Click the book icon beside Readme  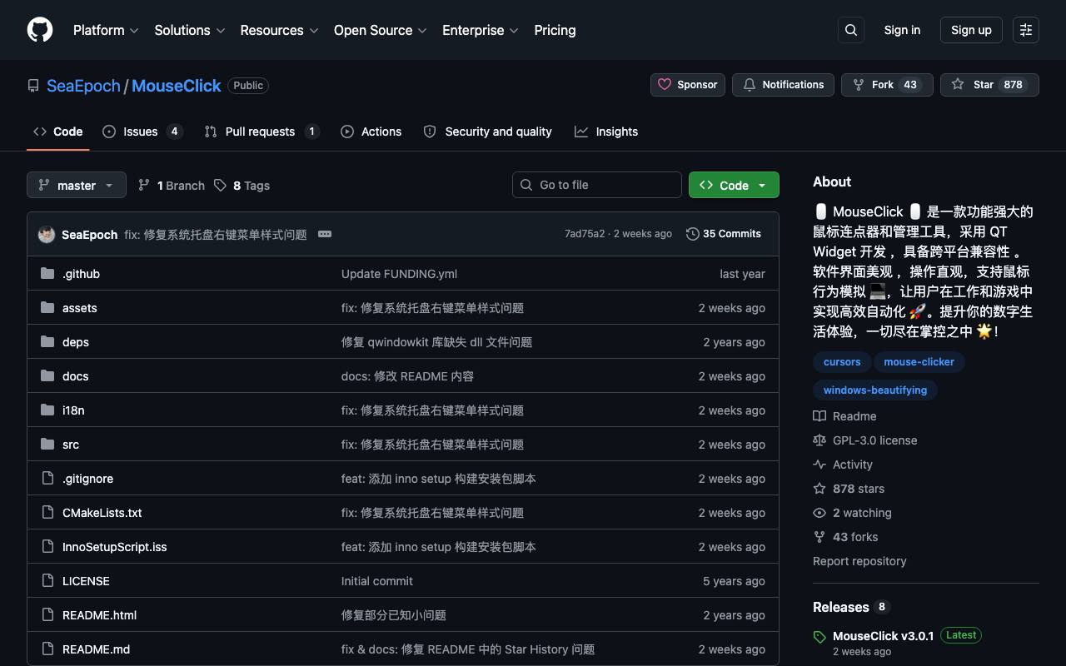[819, 416]
